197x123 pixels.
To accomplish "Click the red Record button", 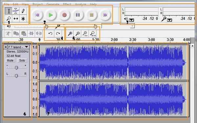I will [x=64, y=15].
